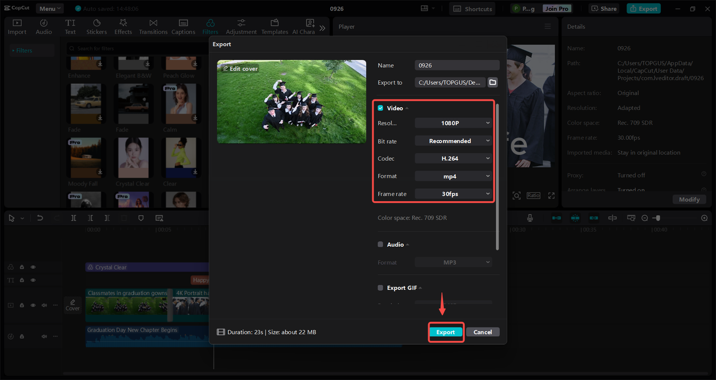Browse export folder with folder icon
Screen dimensions: 716x380
click(x=492, y=82)
